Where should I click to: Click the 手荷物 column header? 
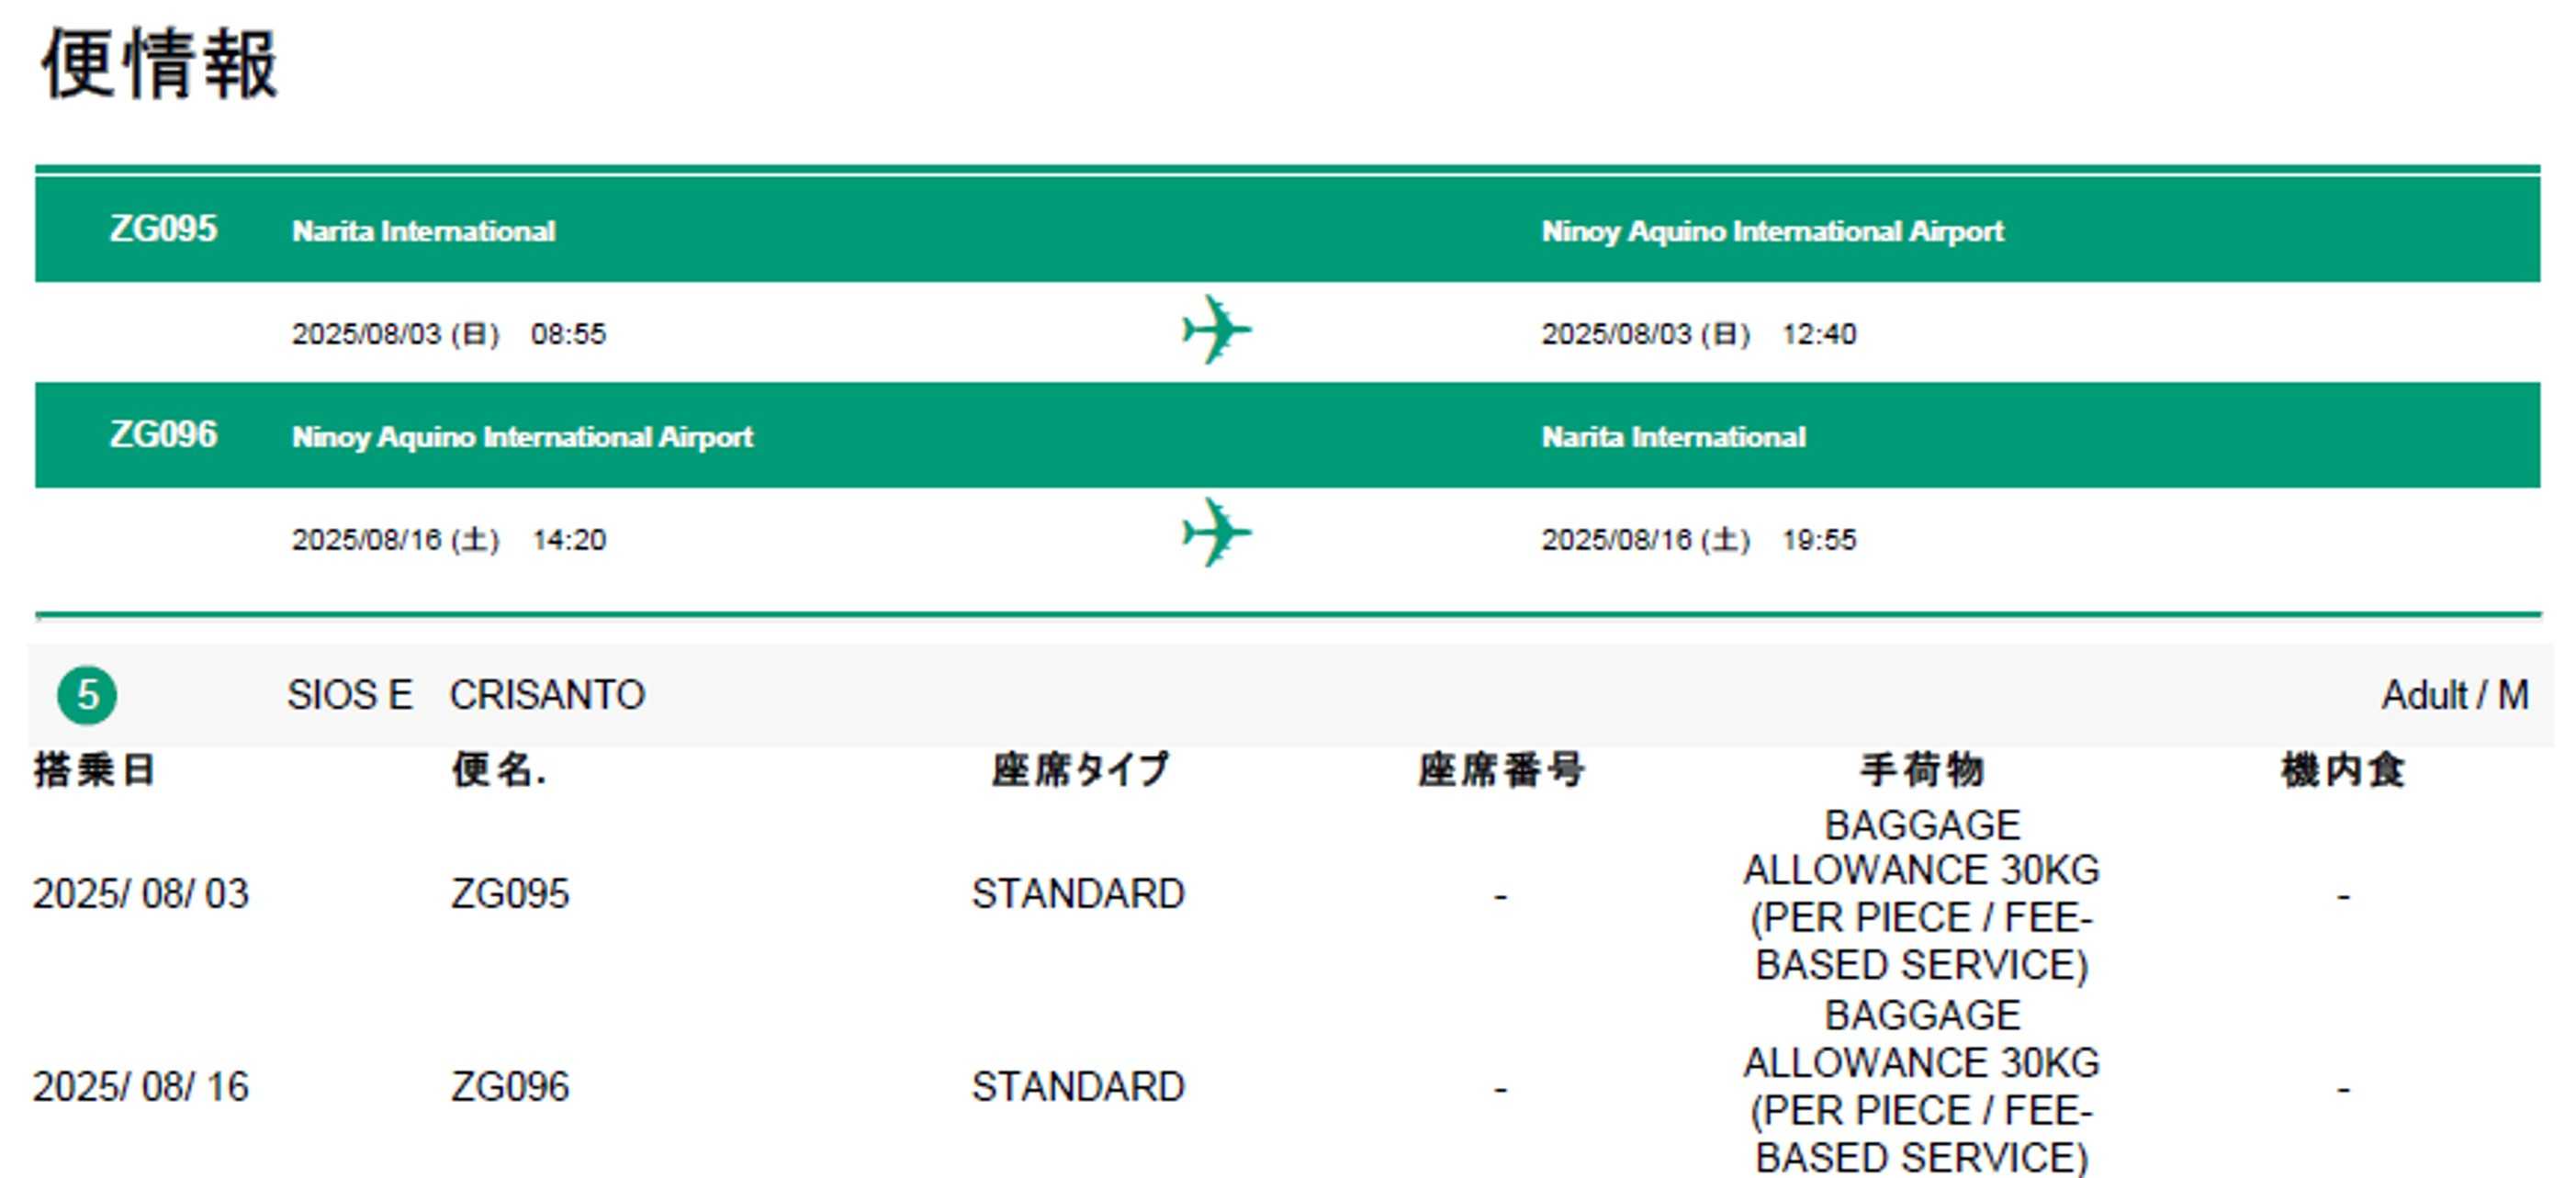pos(1921,770)
